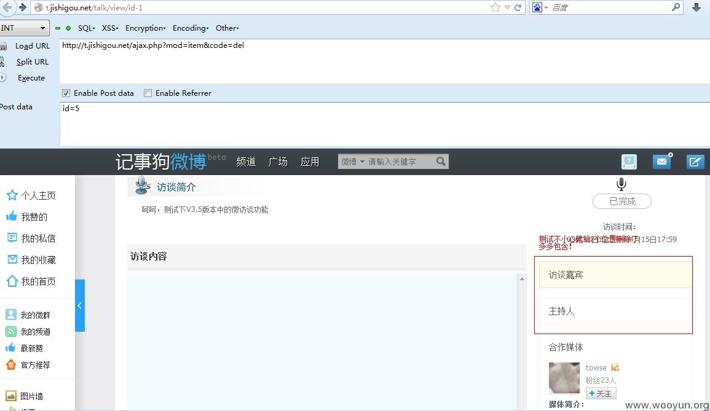Screen dimensions: 710x411
Task: Click the Post data text area
Action: click(x=384, y=124)
